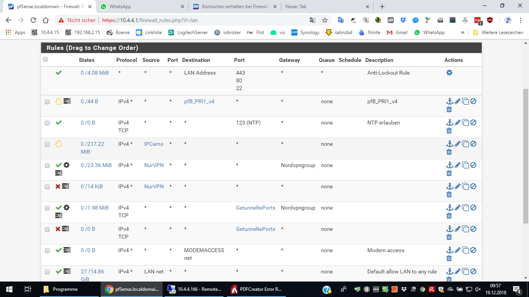The width and height of the screenshot is (529, 297).
Task: Toggle the select-all checkbox in the table header
Action: click(x=45, y=59)
